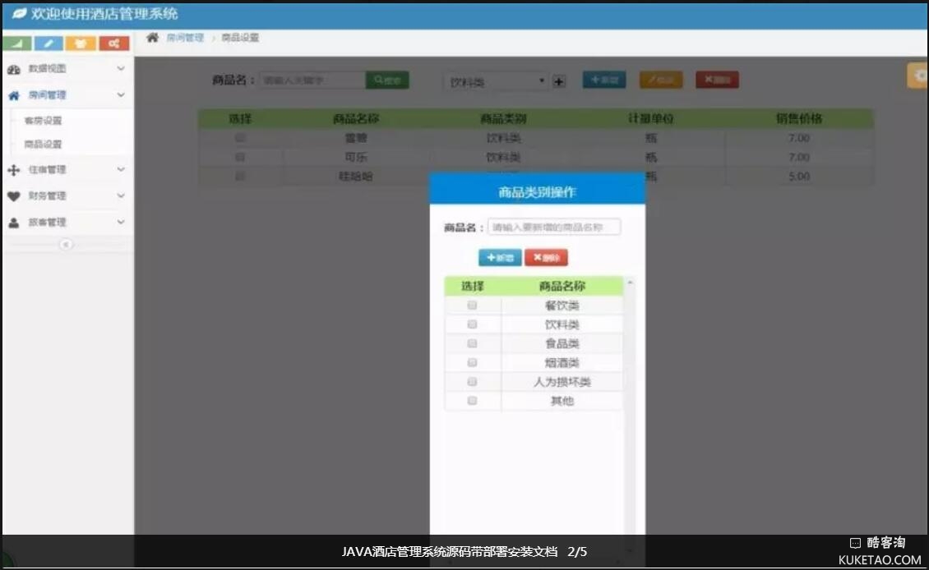This screenshot has height=570, width=929.
Task: Click the 商品设置 breadcrumb text
Action: point(240,38)
